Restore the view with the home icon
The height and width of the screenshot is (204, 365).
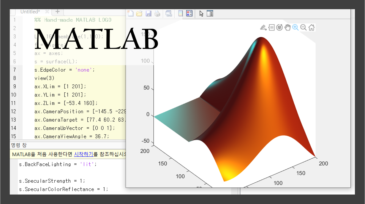312,28
